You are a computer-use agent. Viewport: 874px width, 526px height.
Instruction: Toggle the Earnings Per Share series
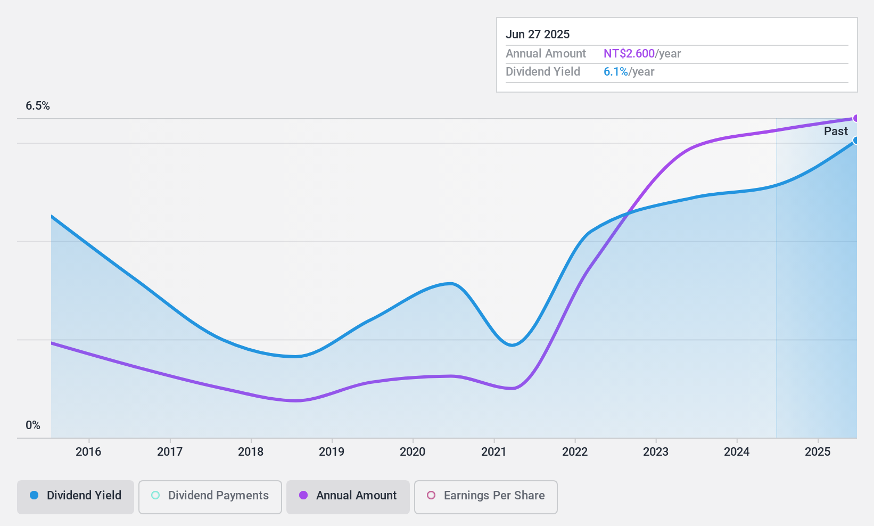[x=486, y=497]
